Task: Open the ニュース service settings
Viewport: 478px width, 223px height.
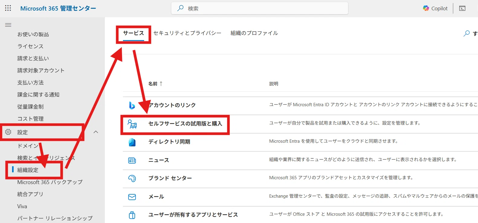Action: pyautogui.click(x=159, y=160)
